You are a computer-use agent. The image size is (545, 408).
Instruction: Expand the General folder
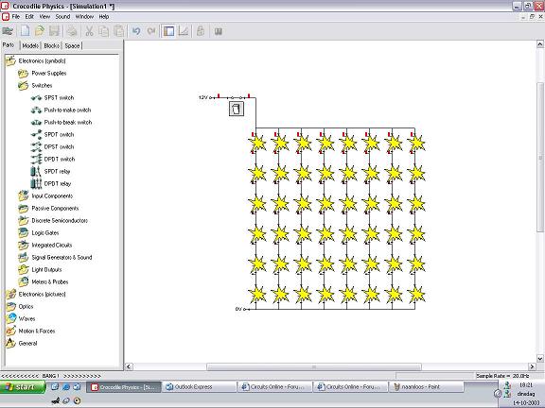[10, 343]
